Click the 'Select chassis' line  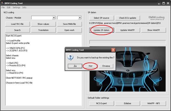tap(12, 55)
